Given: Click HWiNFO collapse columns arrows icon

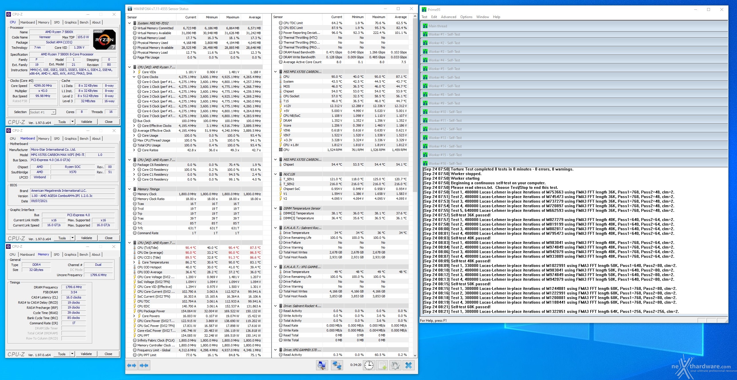Looking at the screenshot, I should [144, 365].
